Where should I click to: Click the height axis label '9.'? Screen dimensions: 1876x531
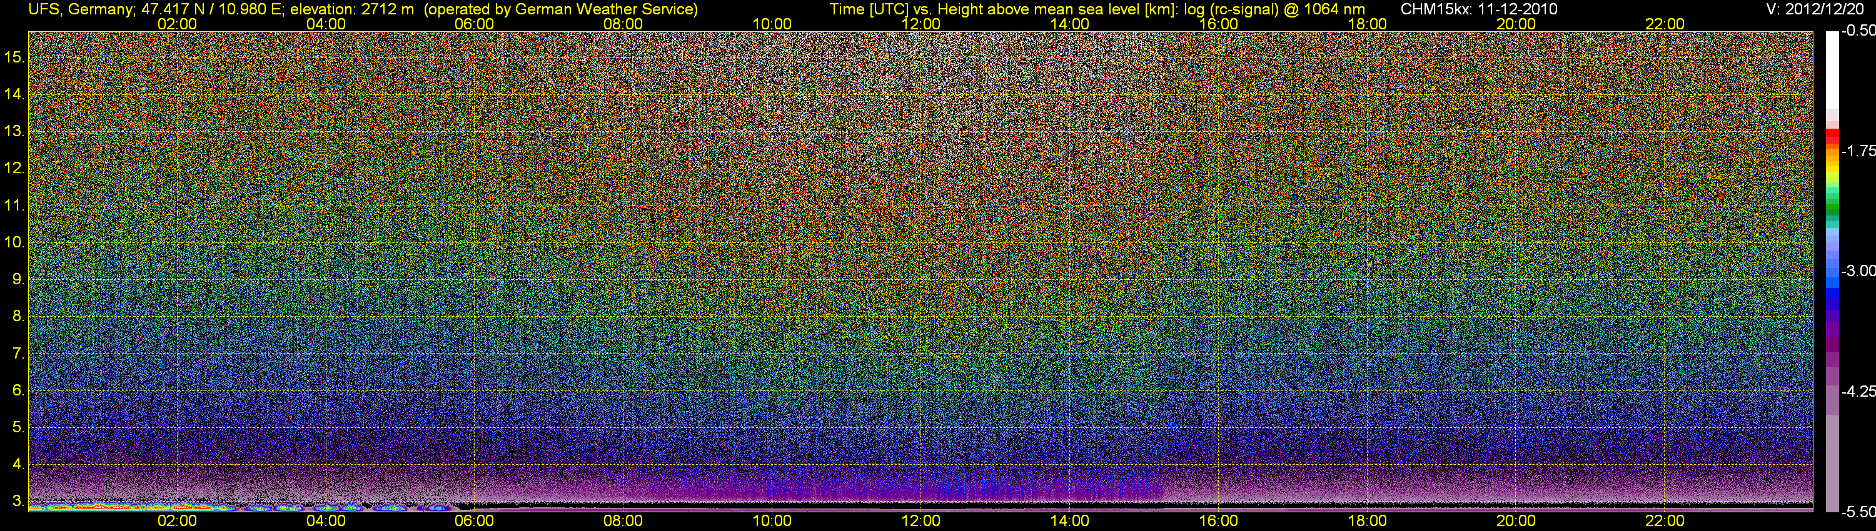pyautogui.click(x=18, y=279)
